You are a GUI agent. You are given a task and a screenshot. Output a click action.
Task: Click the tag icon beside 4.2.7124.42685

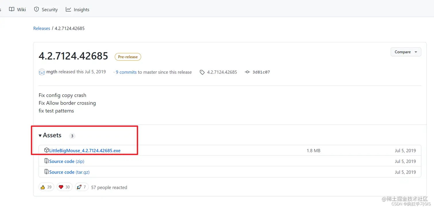point(202,72)
